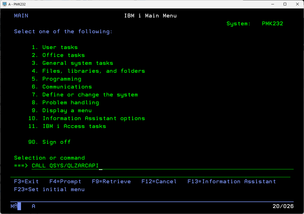Click the Programming menu entry
The width and height of the screenshot is (304, 214).
[62, 79]
